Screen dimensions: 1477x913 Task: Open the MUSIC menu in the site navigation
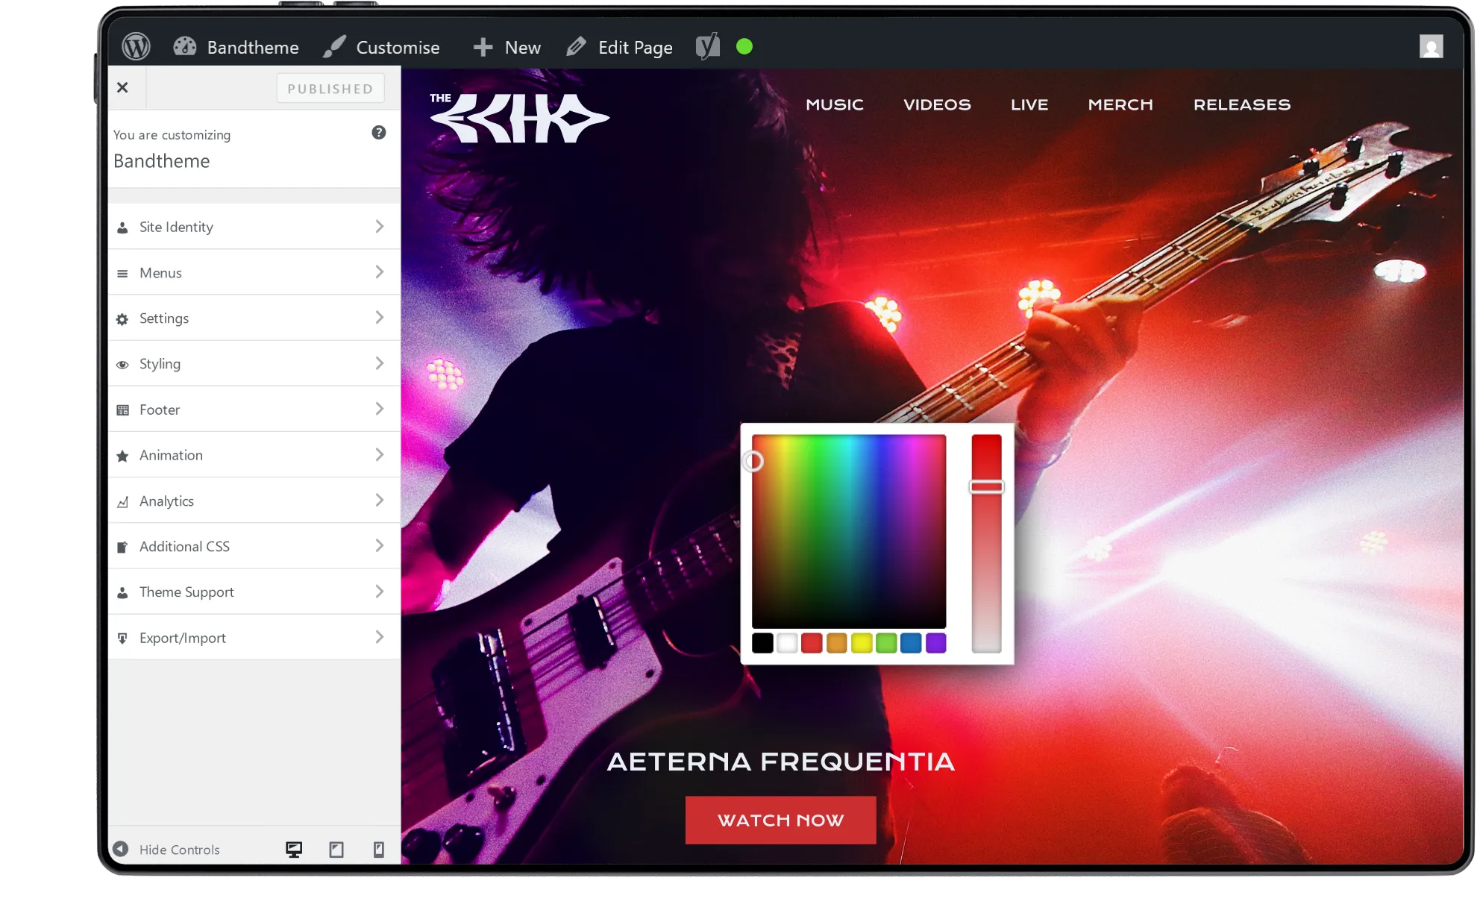pyautogui.click(x=834, y=104)
